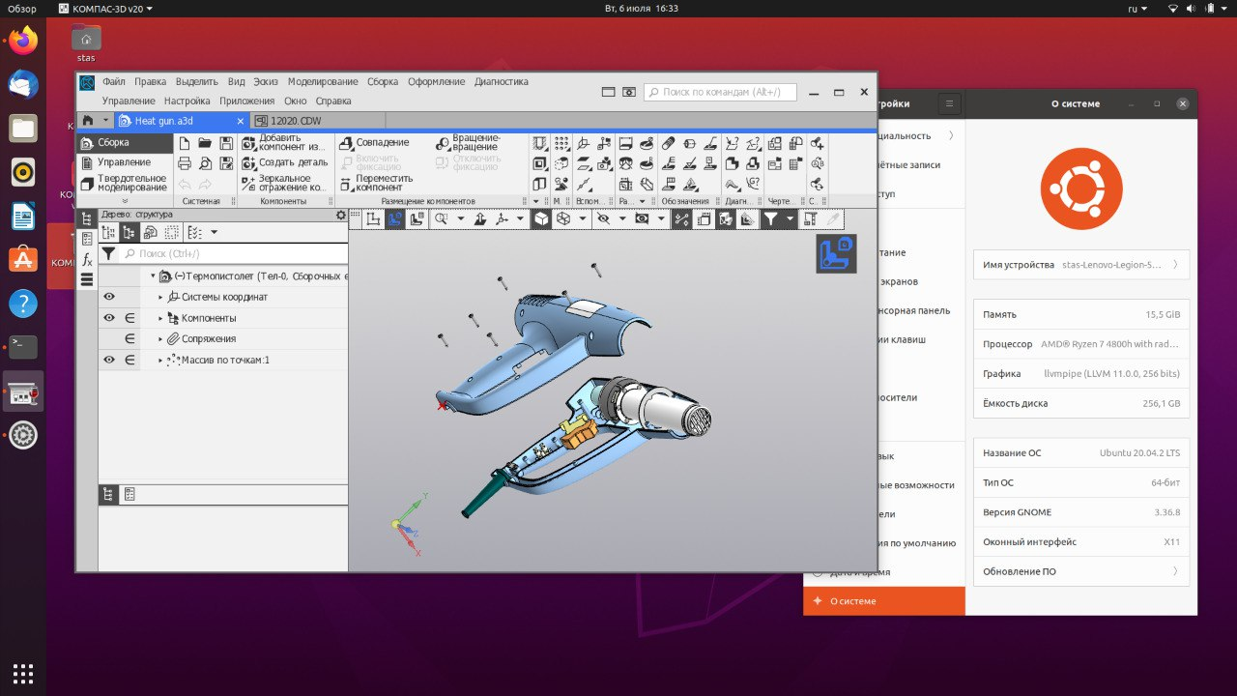Open dropdown arrow next to tree filters
The width and height of the screenshot is (1237, 696).
214,232
